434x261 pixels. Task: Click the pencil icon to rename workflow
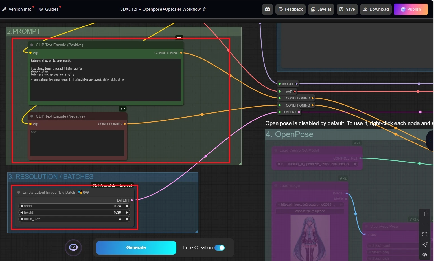(205, 9)
